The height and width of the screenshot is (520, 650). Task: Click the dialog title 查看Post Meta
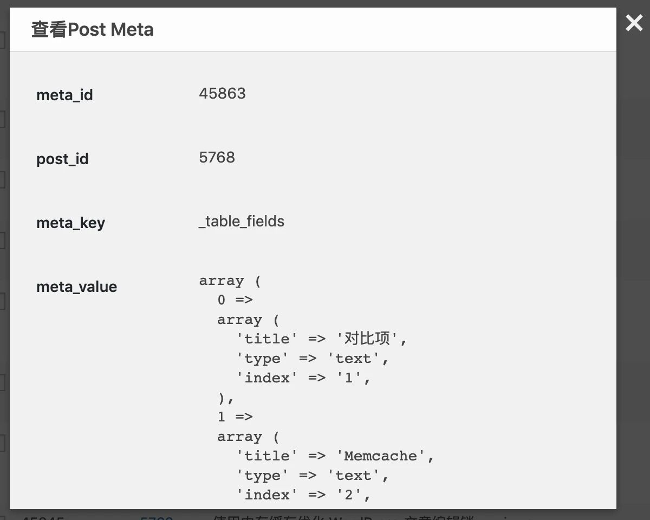coord(92,30)
